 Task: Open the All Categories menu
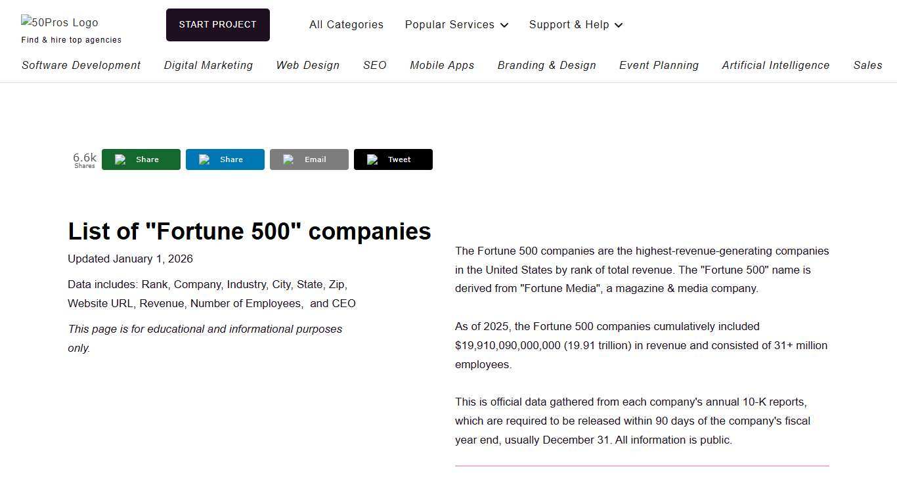click(x=346, y=24)
